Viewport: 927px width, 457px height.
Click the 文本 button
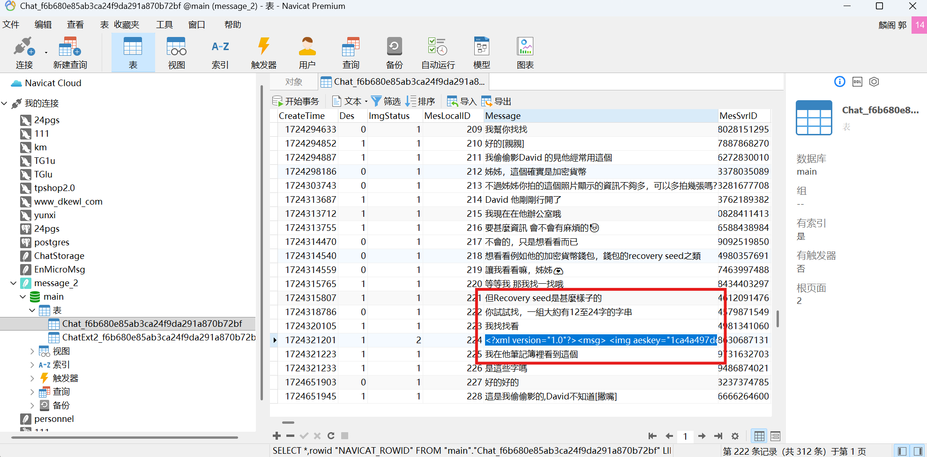coord(349,101)
